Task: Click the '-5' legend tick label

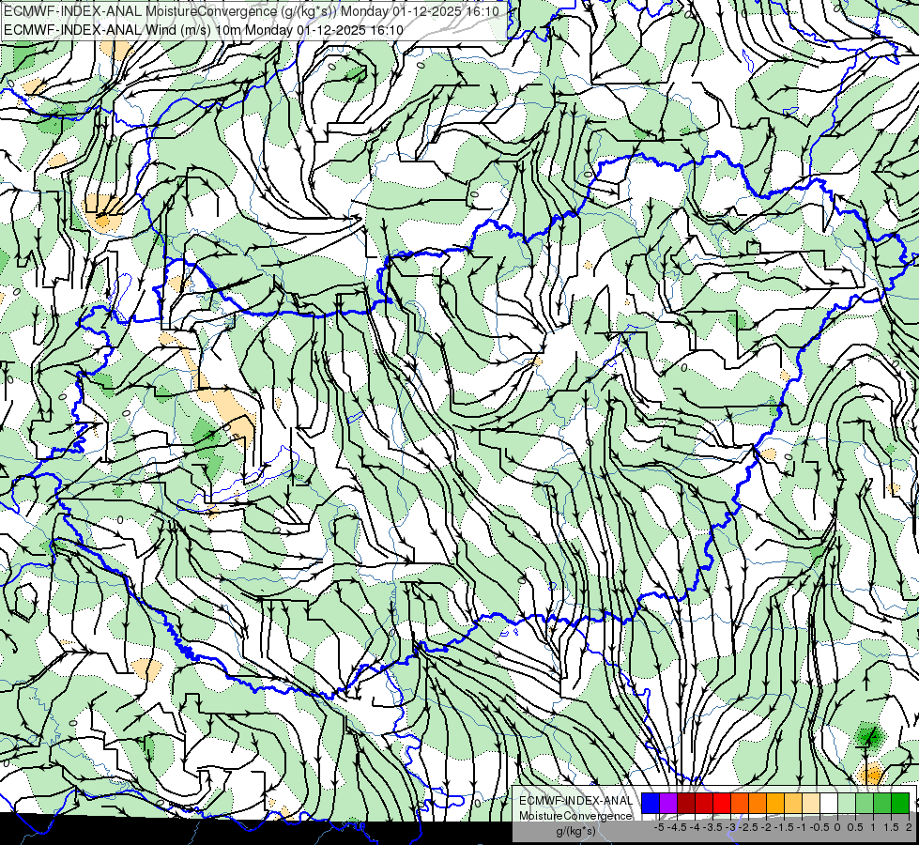Action: (x=659, y=827)
